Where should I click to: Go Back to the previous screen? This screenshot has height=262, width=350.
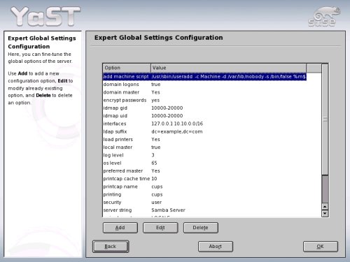tap(111, 247)
